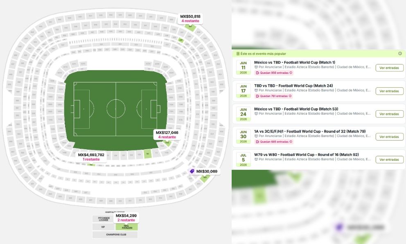Screen dimensions: 406x244
Task: Click the ticket icon in most-popular banner
Action: (x=237, y=54)
